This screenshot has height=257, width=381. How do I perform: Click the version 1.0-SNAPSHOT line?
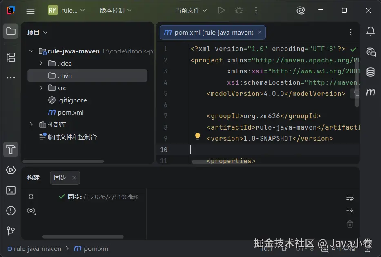(270, 139)
